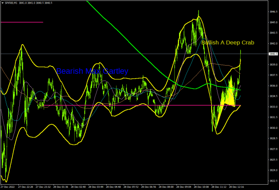Screen dimensions: 279x190
Task: Click the 3831.5 price scale label
Action: 273,117
